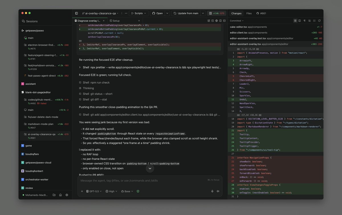Click the new edit/compose icon in tab bar
This screenshot has width=342, height=215.
(209, 21)
